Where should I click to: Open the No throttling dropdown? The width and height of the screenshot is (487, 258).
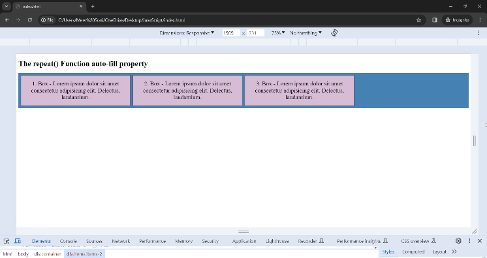pyautogui.click(x=306, y=33)
